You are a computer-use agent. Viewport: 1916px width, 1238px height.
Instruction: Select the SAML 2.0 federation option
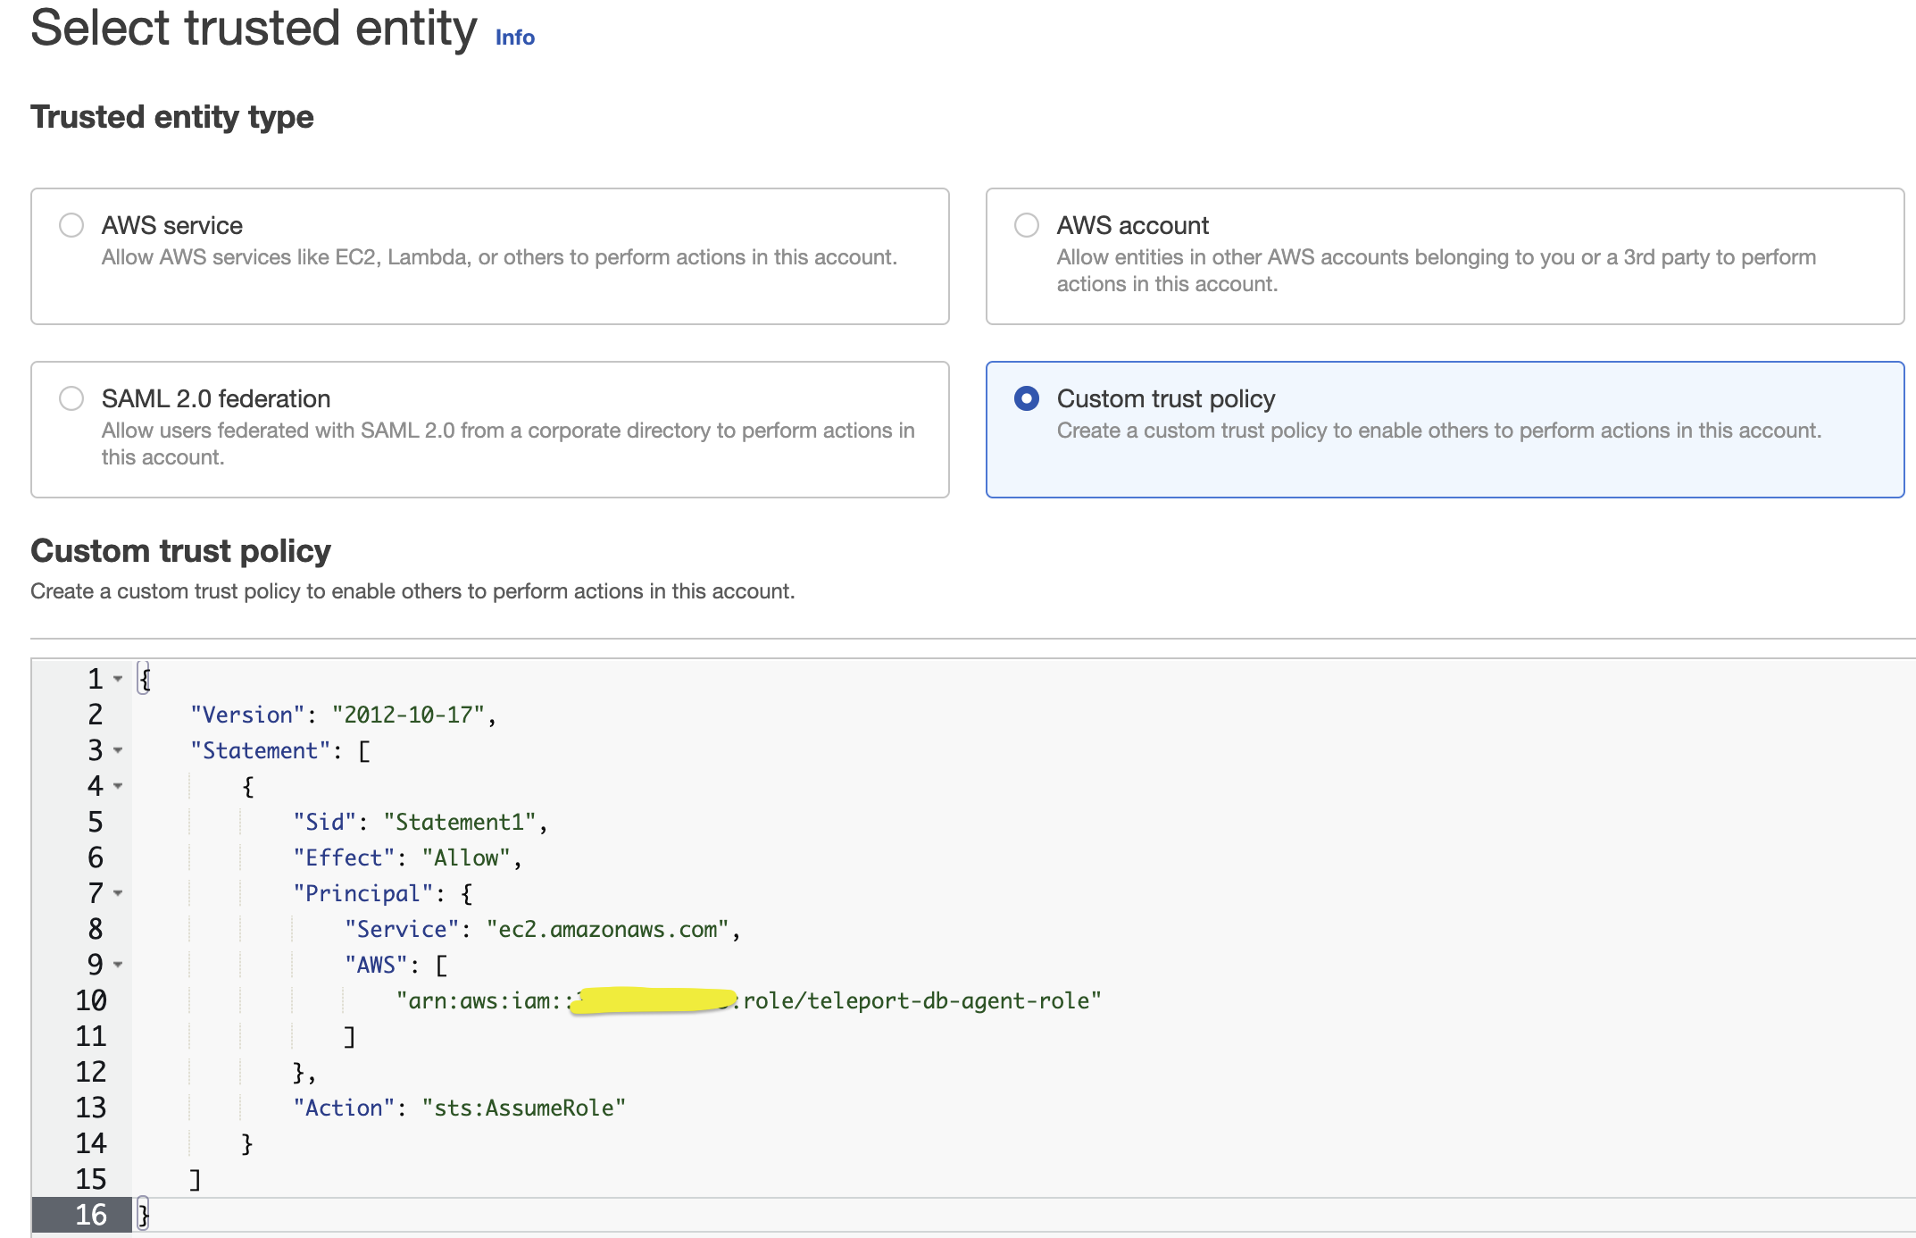(x=72, y=398)
